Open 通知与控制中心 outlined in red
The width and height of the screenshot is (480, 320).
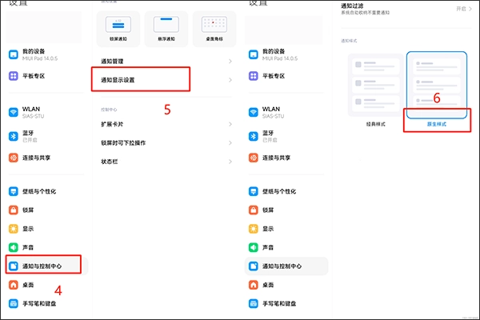42,265
